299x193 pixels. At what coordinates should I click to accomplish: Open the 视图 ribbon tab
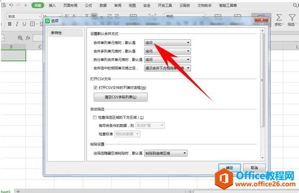132,6
